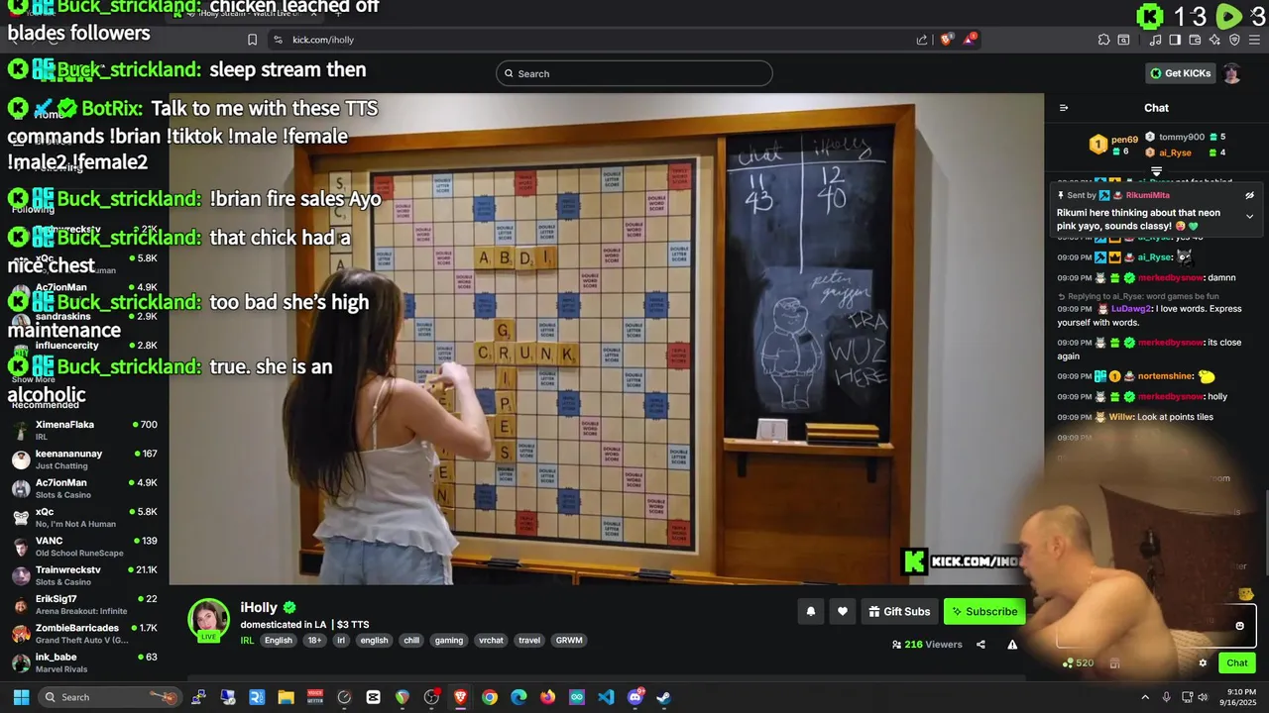
Task: Open Microsoft Edge from the taskbar
Action: 519,697
